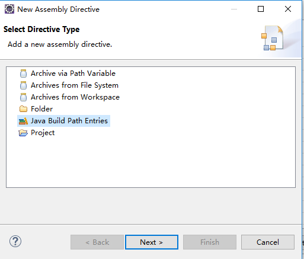Maximize the New Assembly Directive window
The image size is (304, 259).
tap(261, 9)
